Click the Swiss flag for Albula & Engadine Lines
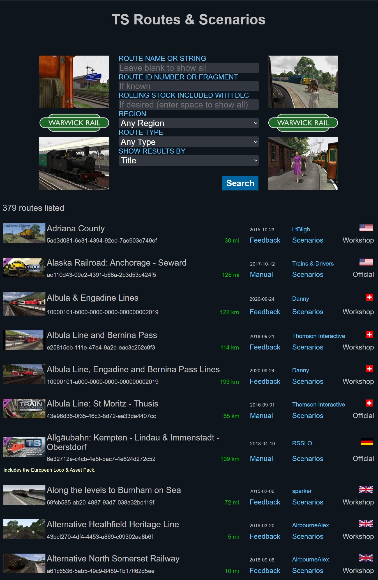 point(369,297)
